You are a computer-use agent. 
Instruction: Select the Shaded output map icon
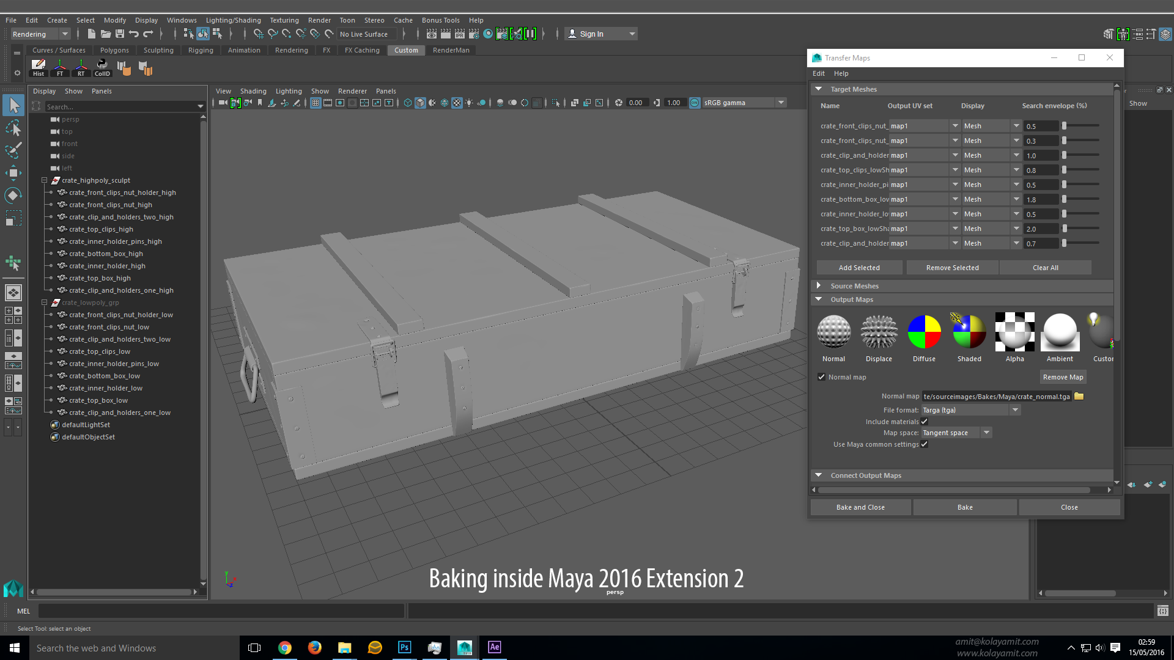(969, 332)
